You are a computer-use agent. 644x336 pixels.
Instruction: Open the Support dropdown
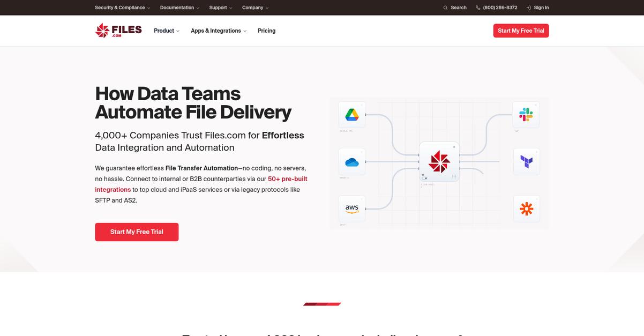(x=221, y=8)
